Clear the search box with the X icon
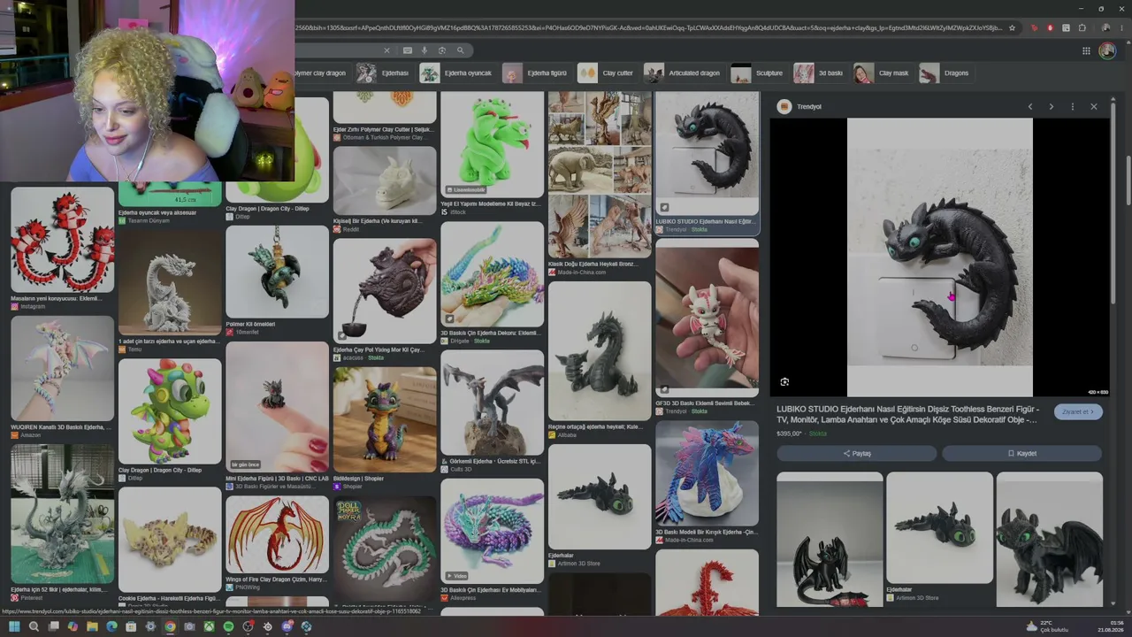The height and width of the screenshot is (637, 1132). (x=386, y=50)
